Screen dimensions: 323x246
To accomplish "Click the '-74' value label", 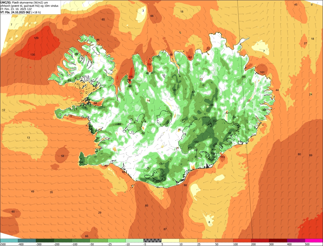I will (x=234, y=117).
